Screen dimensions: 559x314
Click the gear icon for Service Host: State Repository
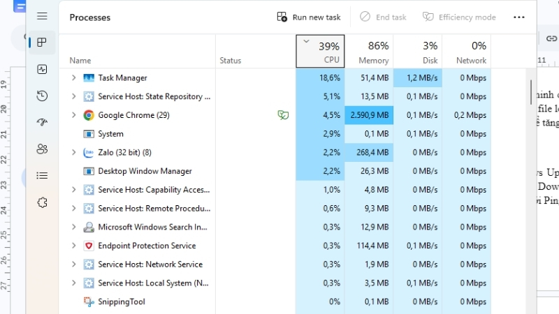click(x=89, y=96)
